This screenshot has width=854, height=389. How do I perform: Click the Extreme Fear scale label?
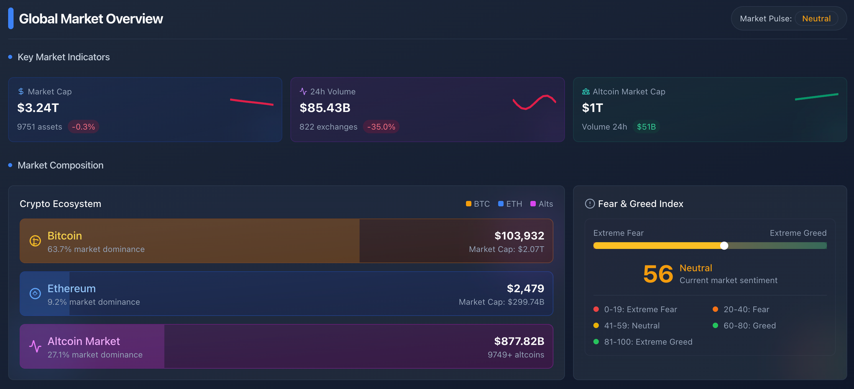tap(618, 233)
